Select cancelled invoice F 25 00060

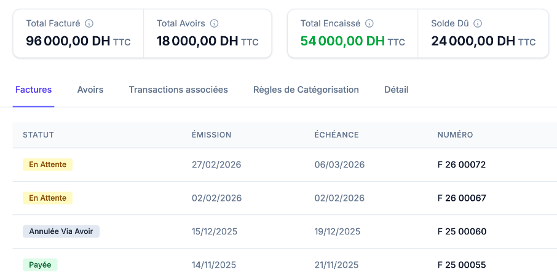(x=462, y=231)
